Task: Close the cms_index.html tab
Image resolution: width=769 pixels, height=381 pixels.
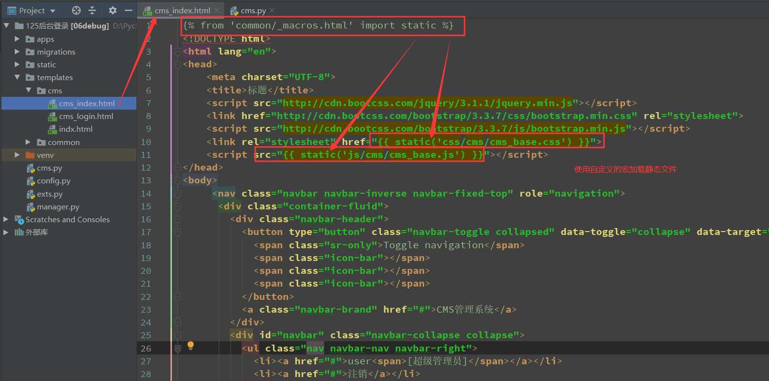Action: coord(217,10)
